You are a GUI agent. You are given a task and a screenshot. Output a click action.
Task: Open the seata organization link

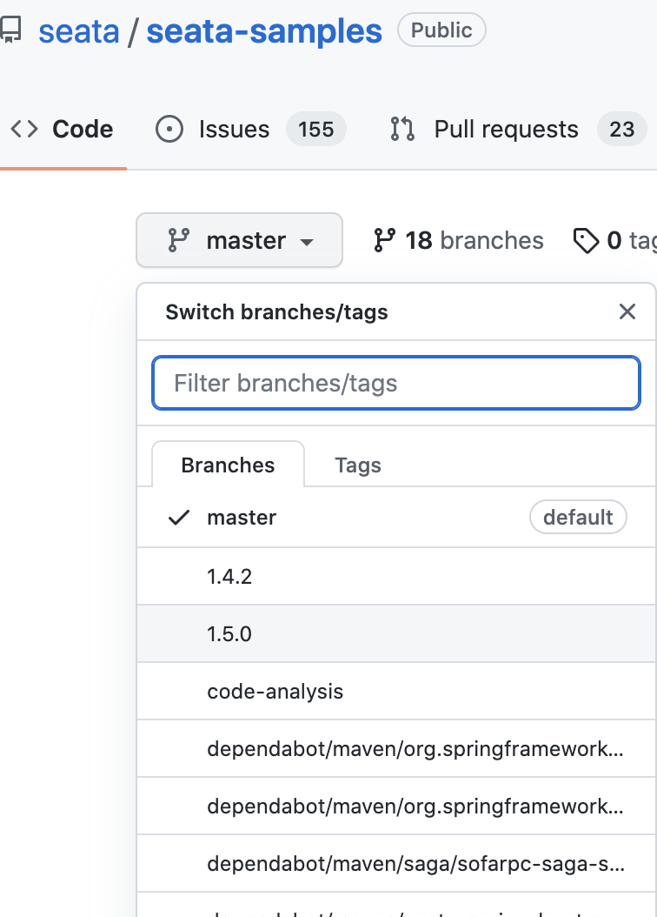[x=79, y=31]
